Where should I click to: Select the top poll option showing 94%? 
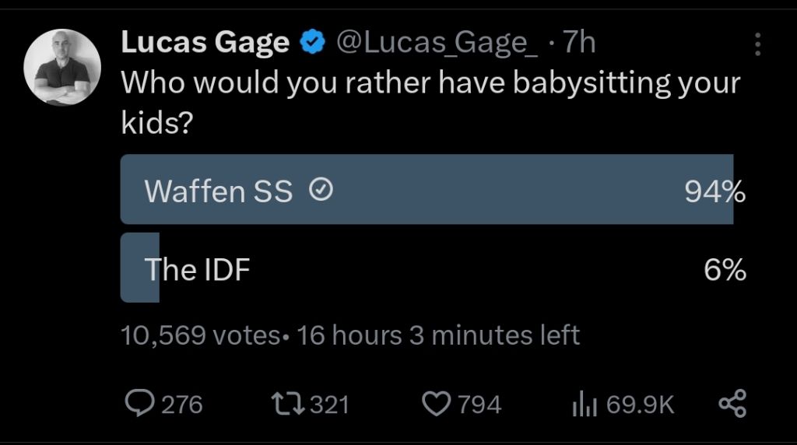click(x=427, y=190)
